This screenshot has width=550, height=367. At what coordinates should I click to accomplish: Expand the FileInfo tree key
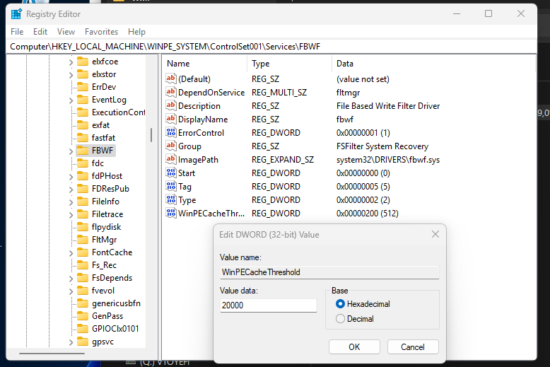tap(71, 202)
